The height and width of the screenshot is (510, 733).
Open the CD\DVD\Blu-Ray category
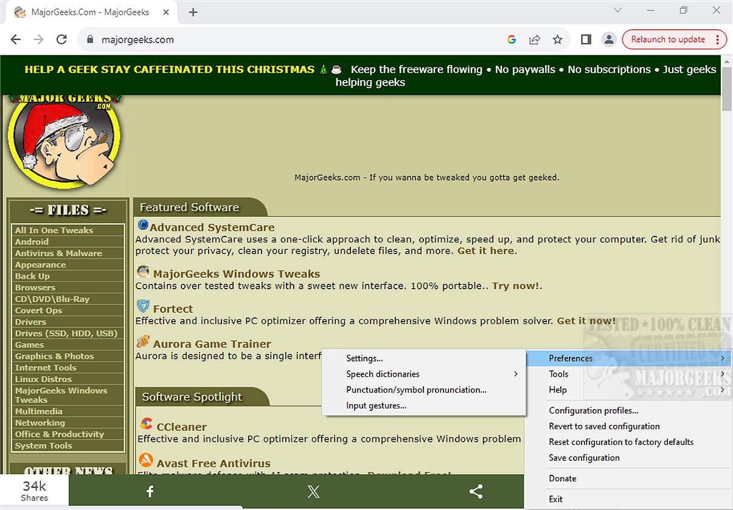tap(52, 299)
